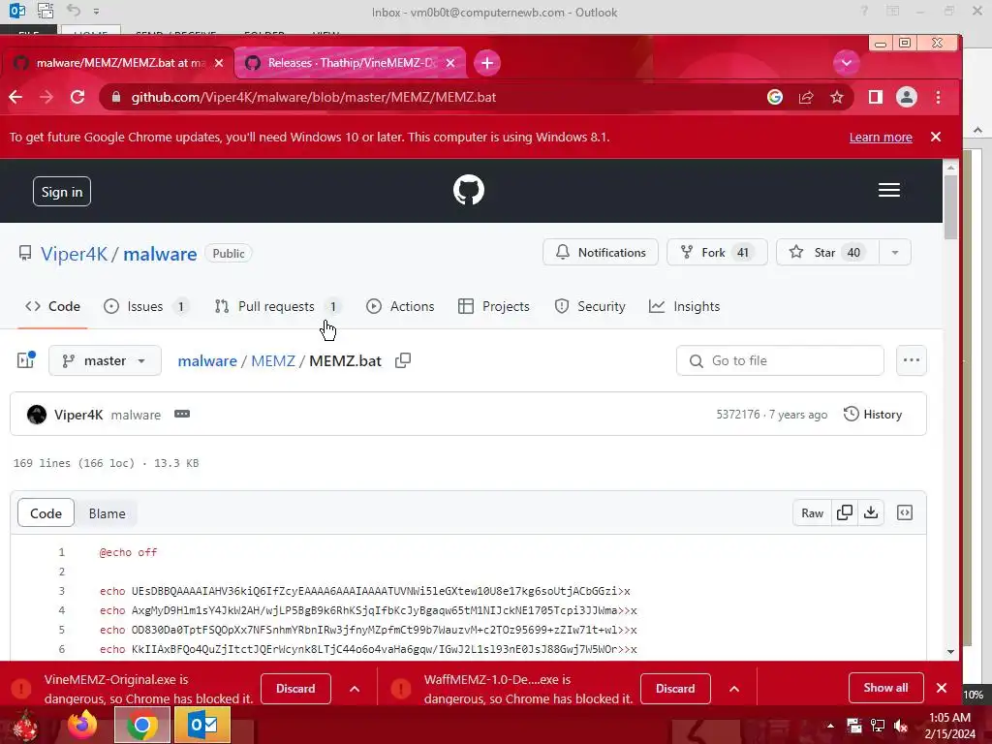Open the Chrome three-dot menu

pos(938,97)
